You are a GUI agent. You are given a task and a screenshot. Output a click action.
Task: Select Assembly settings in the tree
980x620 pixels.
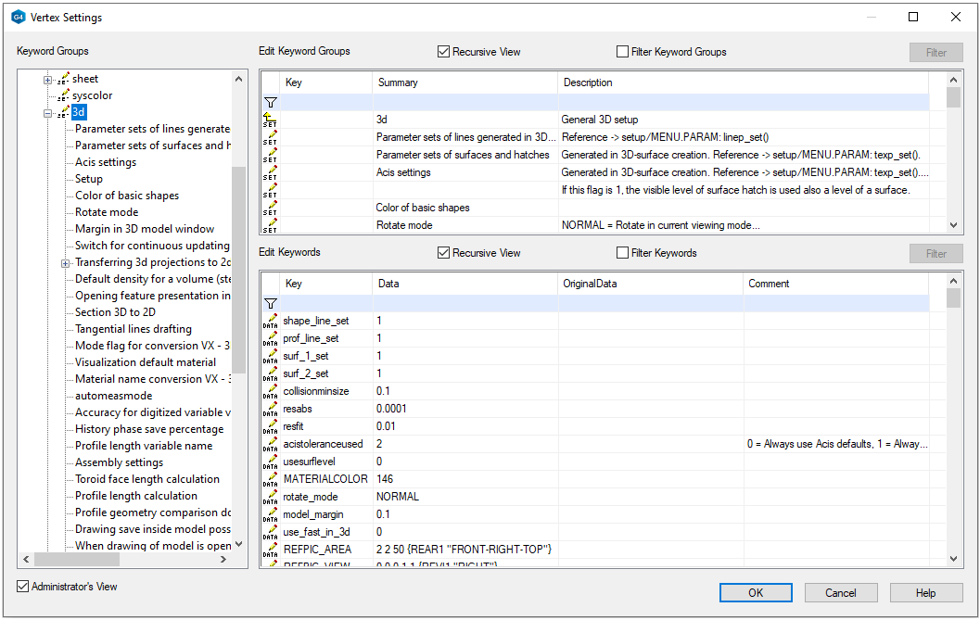(119, 462)
